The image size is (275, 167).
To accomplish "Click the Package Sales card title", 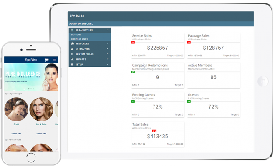I will click(x=199, y=36).
